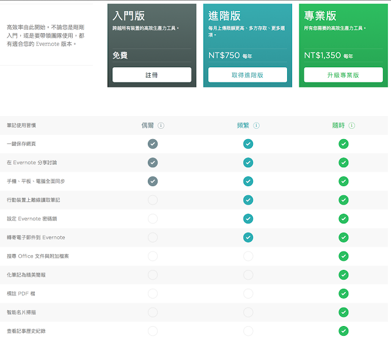Click gray checkmark for 在 Evernote 分享討論

153,162
